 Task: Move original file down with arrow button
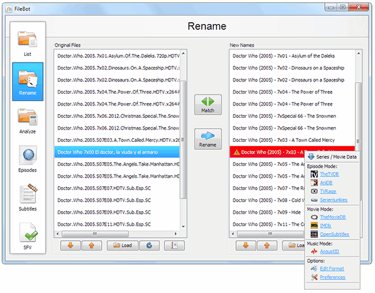(70, 245)
